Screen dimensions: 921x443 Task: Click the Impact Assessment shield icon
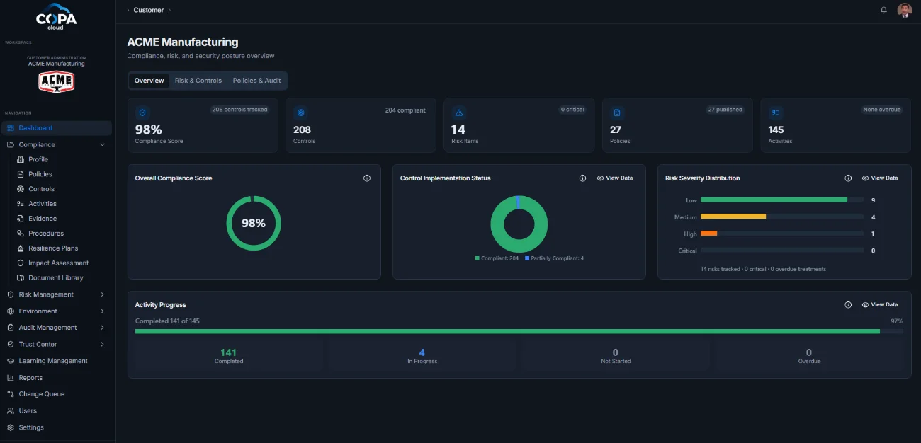tap(21, 263)
